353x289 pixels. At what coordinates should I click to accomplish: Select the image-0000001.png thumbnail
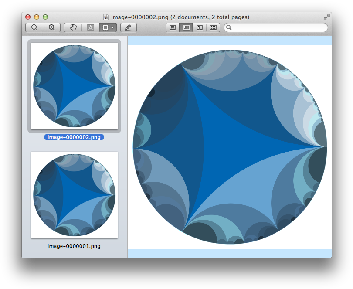74,195
